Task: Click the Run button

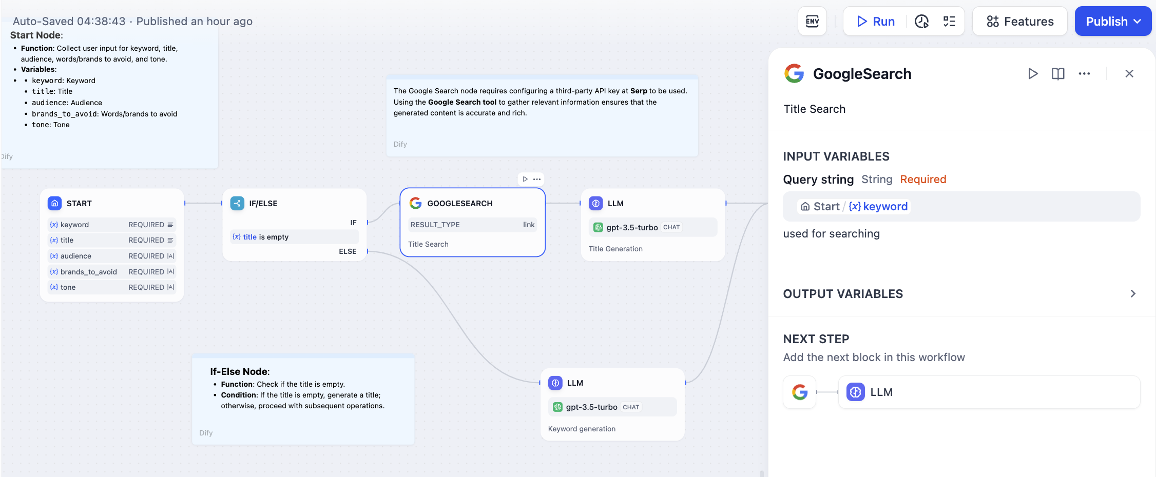Action: (876, 22)
